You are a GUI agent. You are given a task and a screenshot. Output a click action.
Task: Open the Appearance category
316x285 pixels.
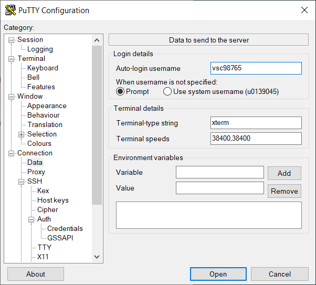47,106
